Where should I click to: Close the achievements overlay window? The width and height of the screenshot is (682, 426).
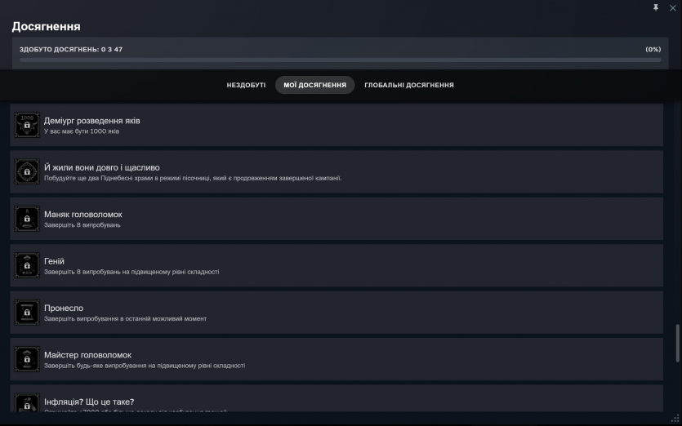(x=672, y=7)
